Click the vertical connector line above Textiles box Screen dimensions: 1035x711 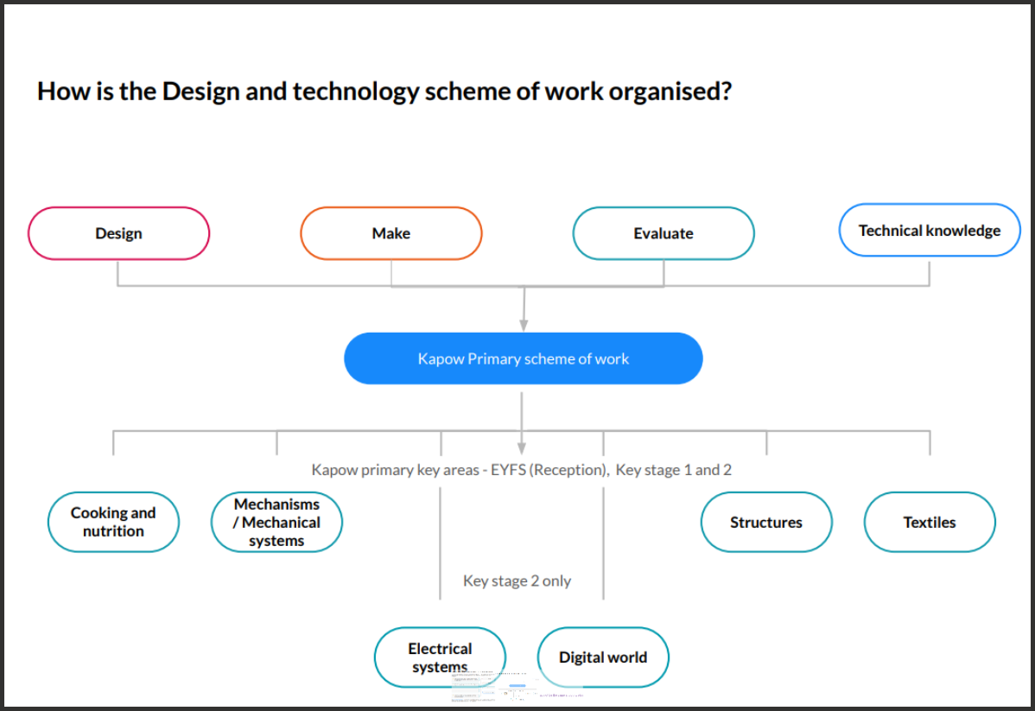coord(930,442)
